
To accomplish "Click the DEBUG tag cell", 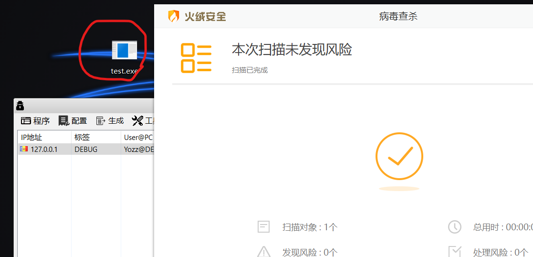I will click(x=86, y=149).
